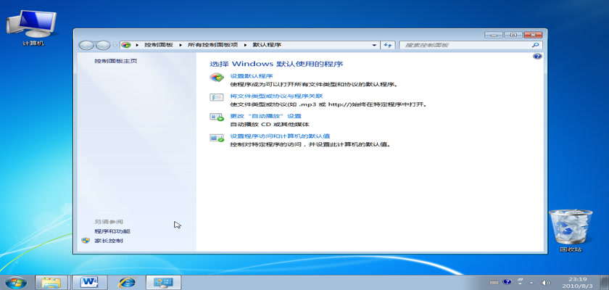The width and height of the screenshot is (609, 290).
Task: Open the Computer desktop icon
Action: [32, 28]
